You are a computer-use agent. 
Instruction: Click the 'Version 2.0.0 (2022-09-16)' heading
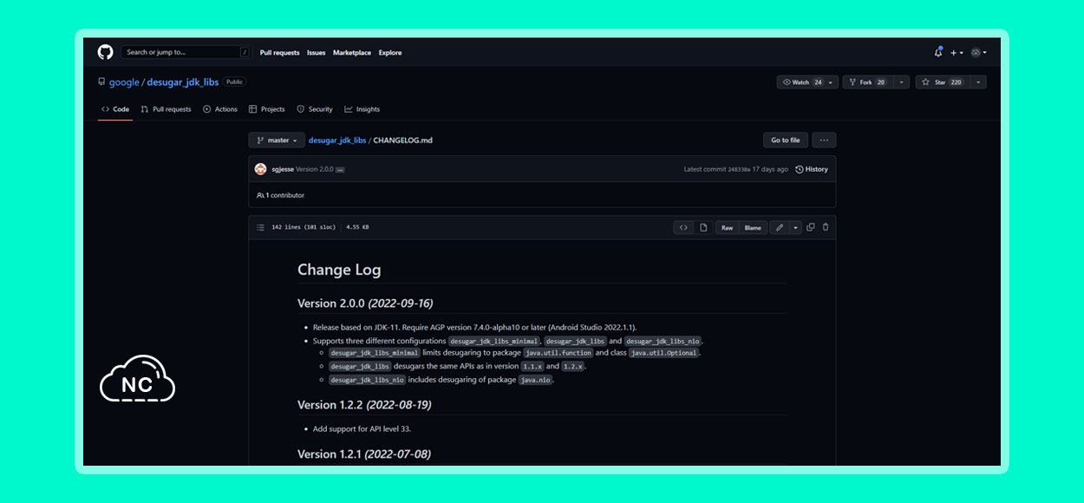click(365, 304)
